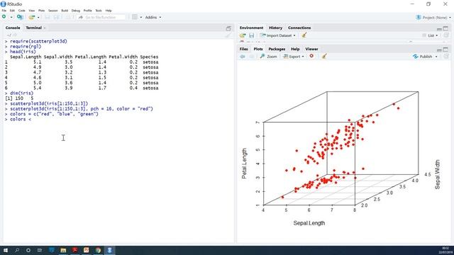Expand the Publish dropdown arrow

[x=436, y=57]
